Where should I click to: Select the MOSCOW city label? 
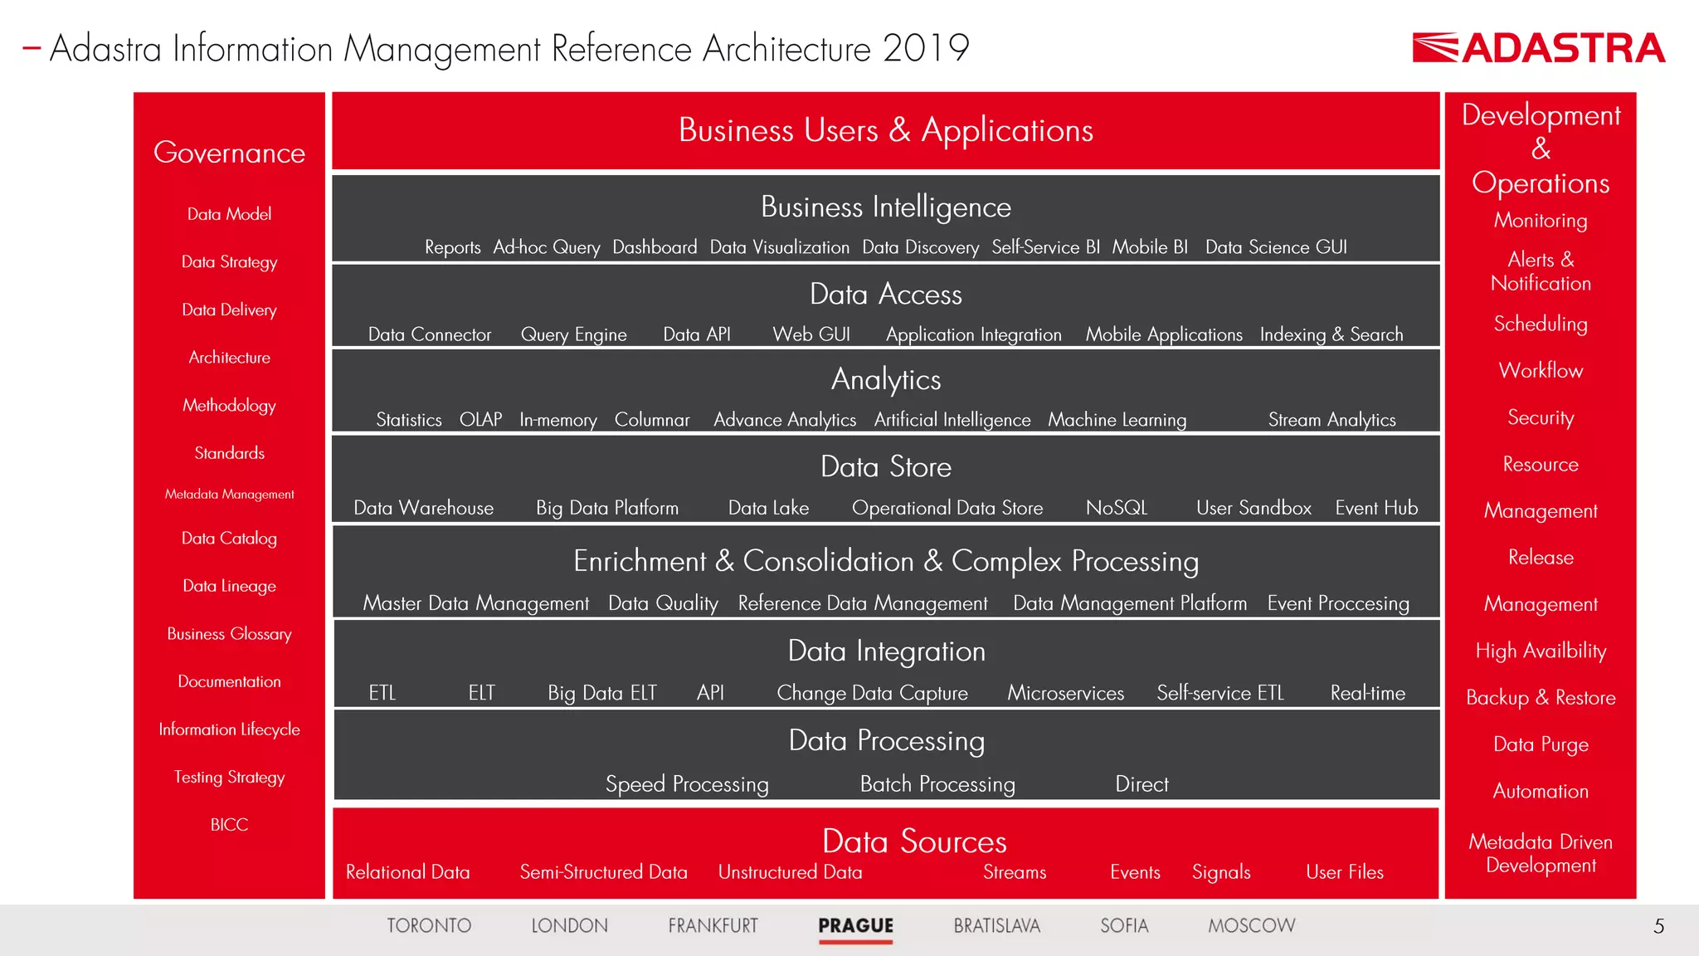1251,925
